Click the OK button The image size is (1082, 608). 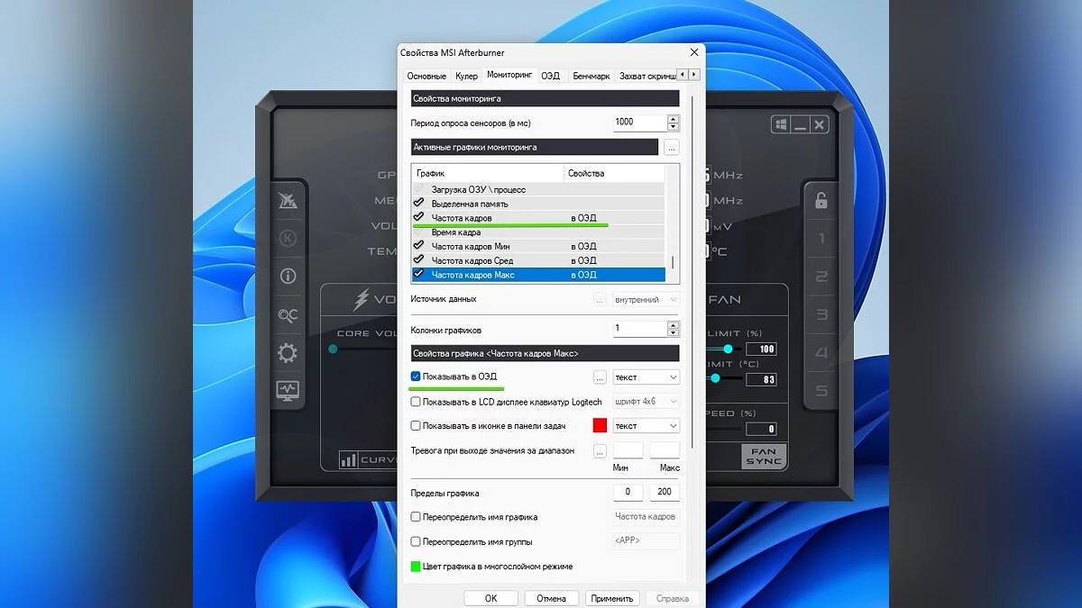tap(491, 598)
